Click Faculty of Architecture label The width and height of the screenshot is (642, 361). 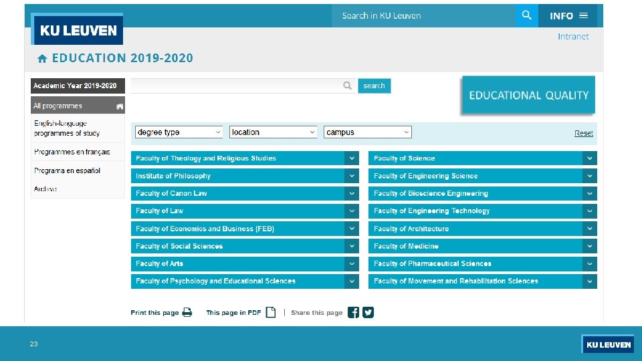click(x=411, y=229)
